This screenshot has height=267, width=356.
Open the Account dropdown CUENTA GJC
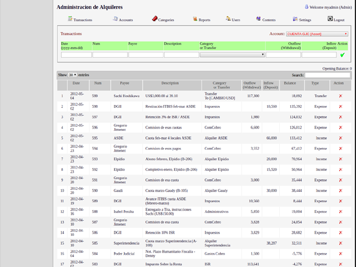tap(317, 34)
